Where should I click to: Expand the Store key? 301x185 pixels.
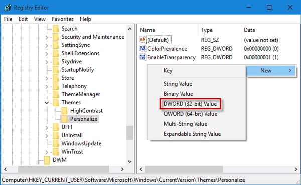47,78
